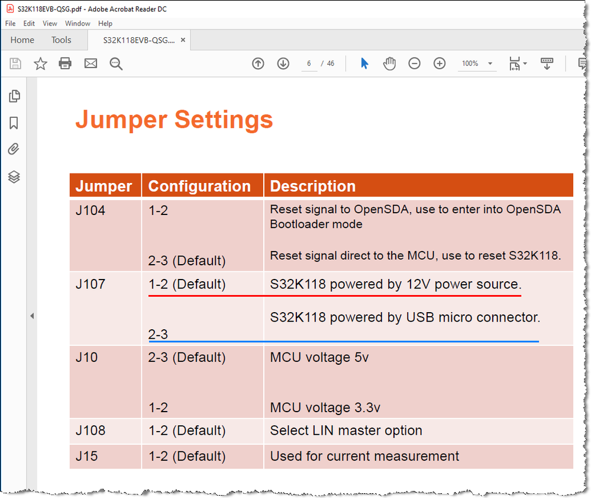The height and width of the screenshot is (498, 591).
Task: Zoom out with minus icon
Action: point(414,63)
